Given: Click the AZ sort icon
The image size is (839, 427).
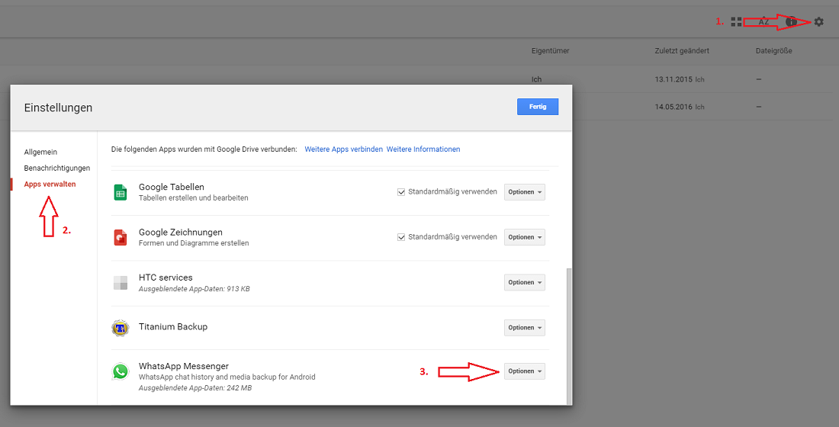Looking at the screenshot, I should 764,22.
